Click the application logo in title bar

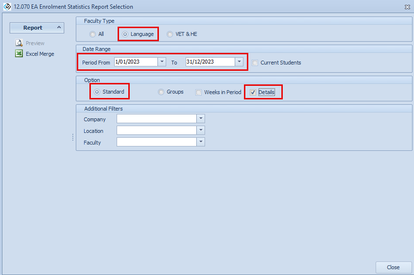7,7
